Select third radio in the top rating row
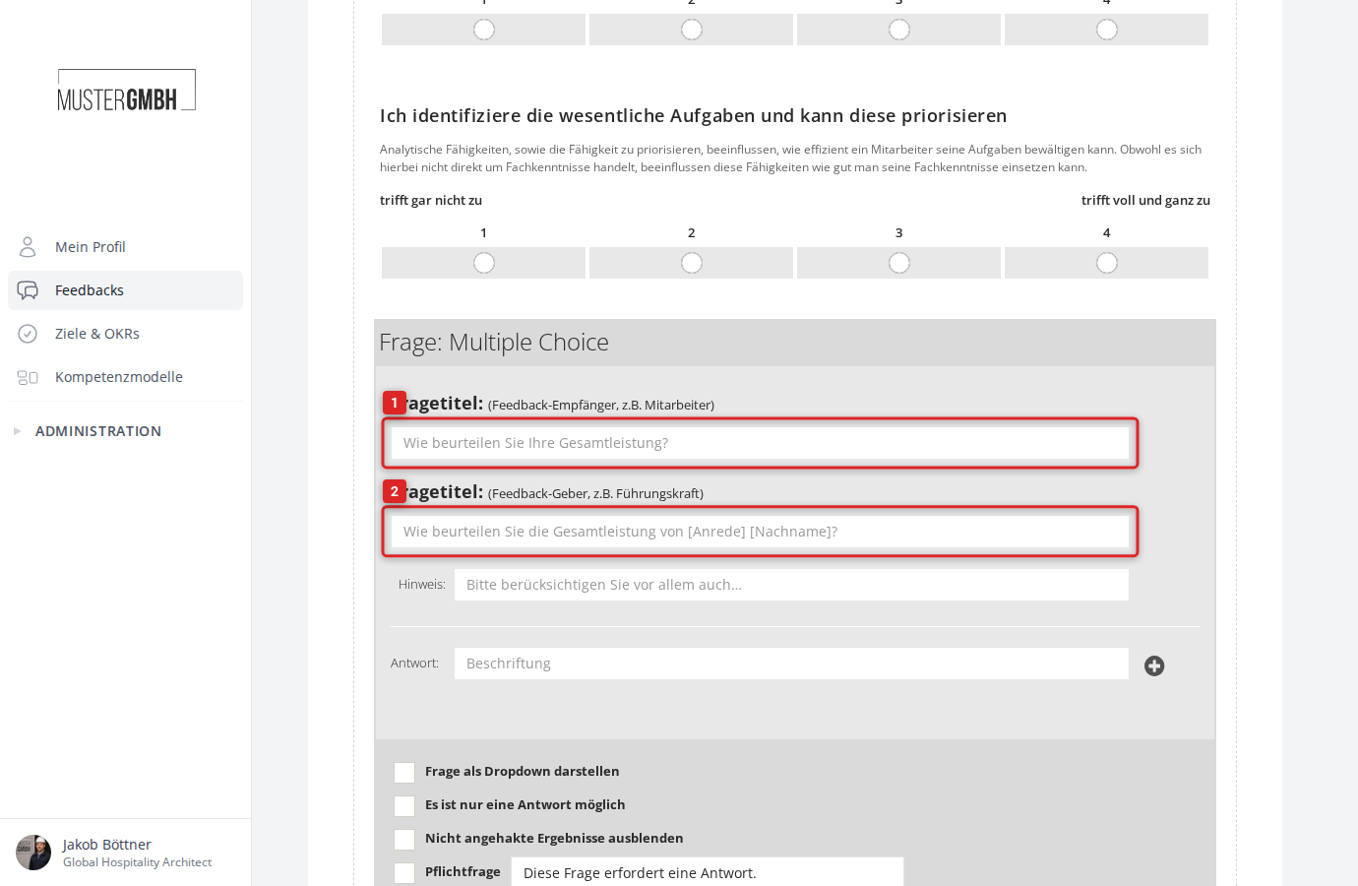This screenshot has height=886, width=1358. point(899,30)
